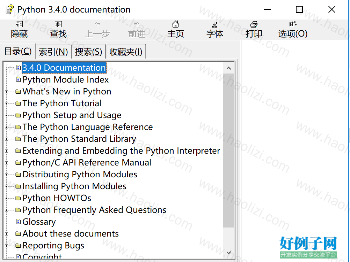The width and height of the screenshot is (350, 262).
Task: Expand The Python Tutorial node
Action: 7,103
